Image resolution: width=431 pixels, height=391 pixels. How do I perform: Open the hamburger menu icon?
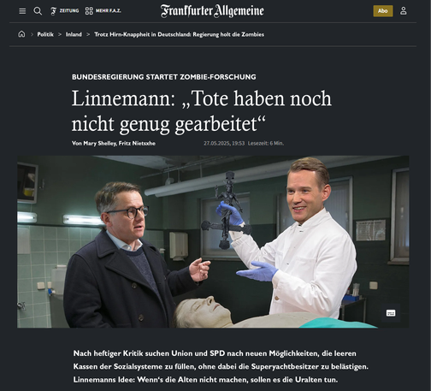(x=22, y=11)
